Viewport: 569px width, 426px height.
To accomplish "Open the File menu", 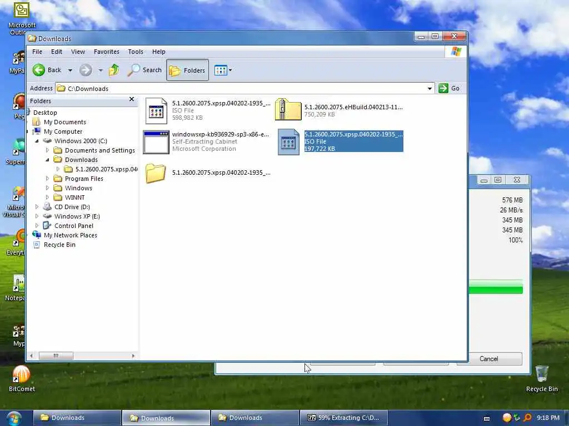I will click(x=37, y=52).
